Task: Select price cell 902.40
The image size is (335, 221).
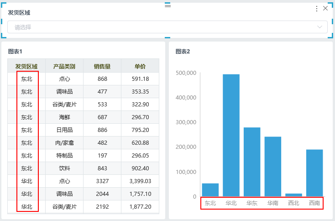Action: click(140, 168)
